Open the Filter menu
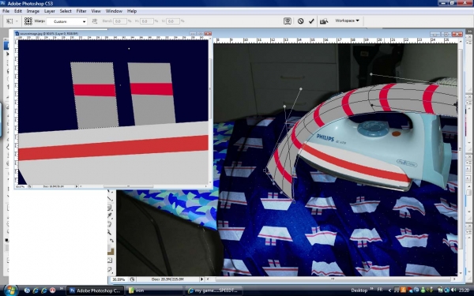Viewport: 474px width, 296px height. (81, 11)
